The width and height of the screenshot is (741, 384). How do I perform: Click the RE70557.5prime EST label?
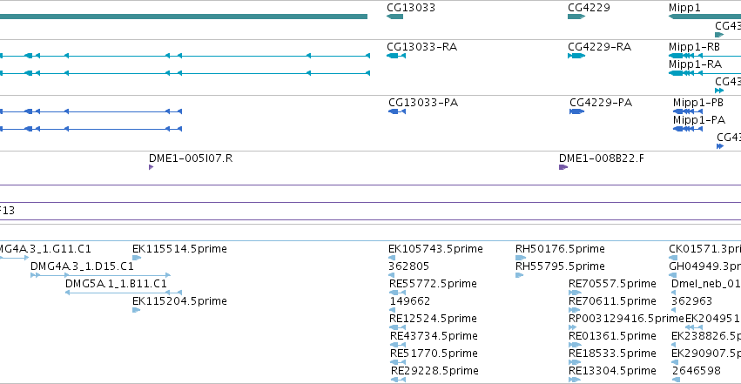click(612, 283)
